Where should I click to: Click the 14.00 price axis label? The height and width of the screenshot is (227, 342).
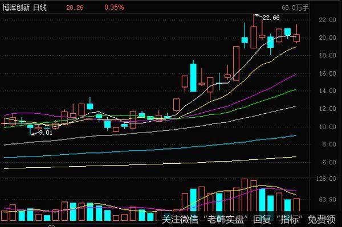pos(327,91)
